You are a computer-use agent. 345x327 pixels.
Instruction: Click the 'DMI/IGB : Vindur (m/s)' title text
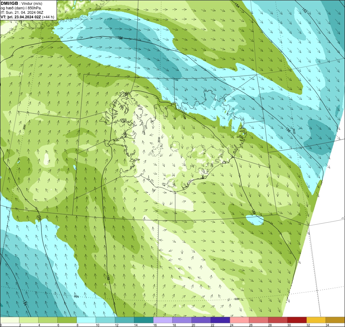tap(21, 3)
